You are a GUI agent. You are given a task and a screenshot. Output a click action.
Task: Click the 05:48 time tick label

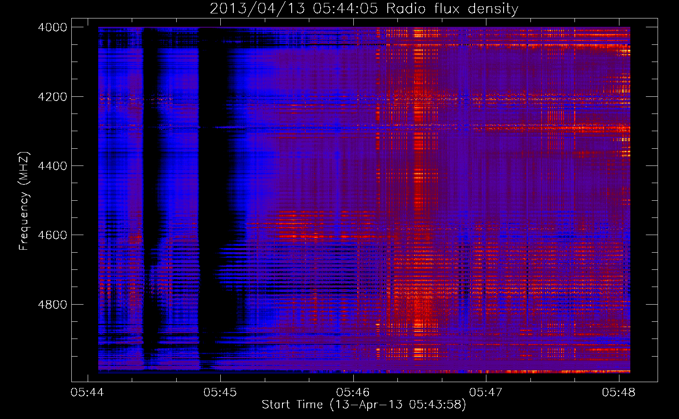point(619,392)
